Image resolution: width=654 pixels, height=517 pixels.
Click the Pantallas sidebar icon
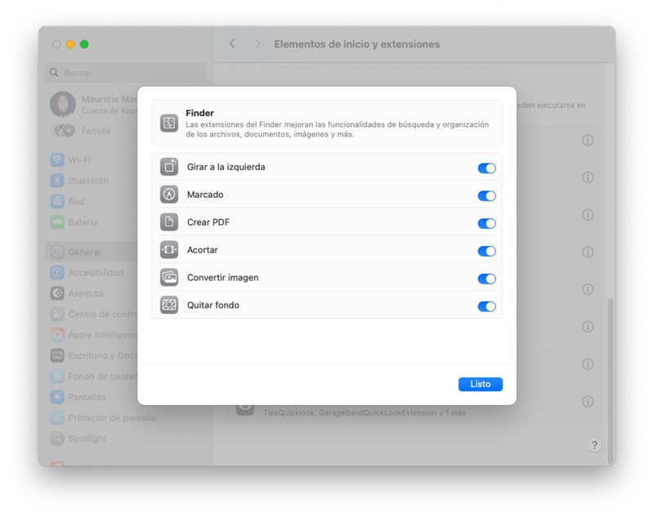(x=57, y=397)
